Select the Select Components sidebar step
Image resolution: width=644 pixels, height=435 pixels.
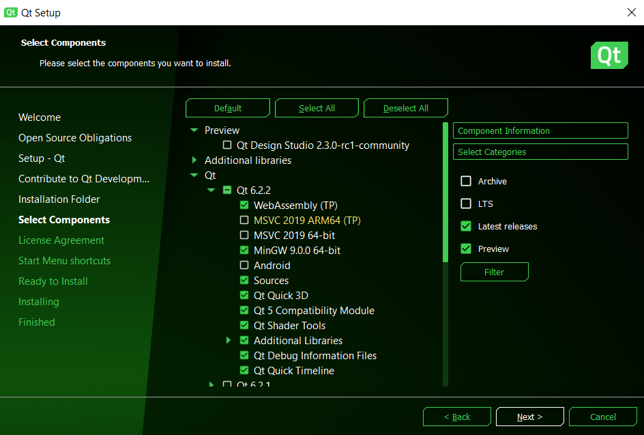tap(64, 220)
